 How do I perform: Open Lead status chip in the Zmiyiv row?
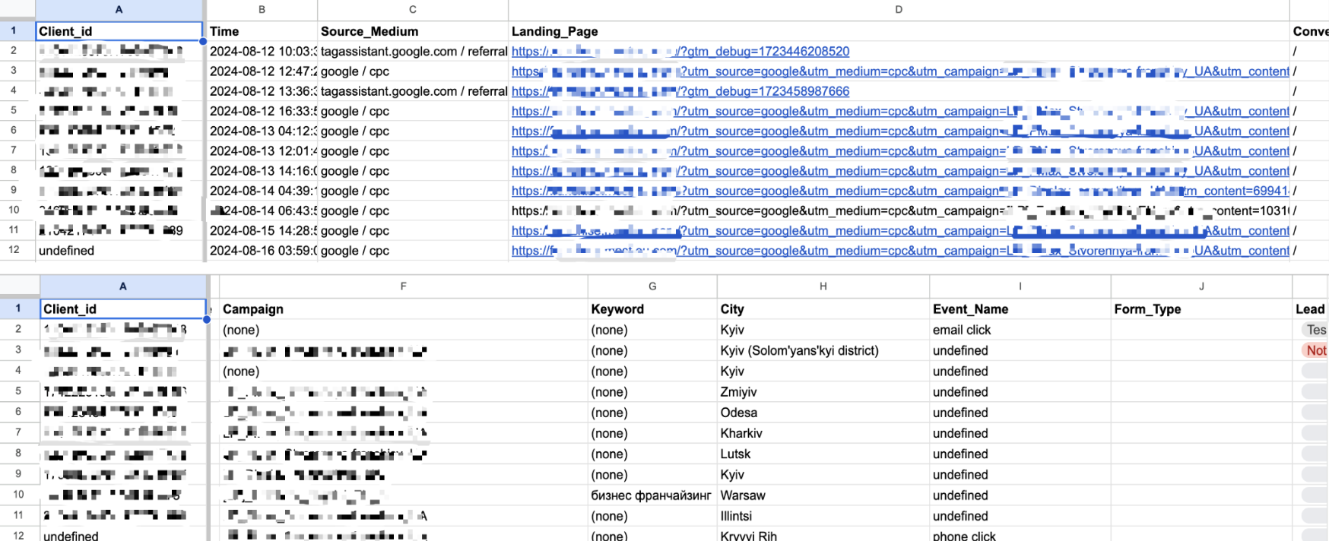coord(1315,391)
